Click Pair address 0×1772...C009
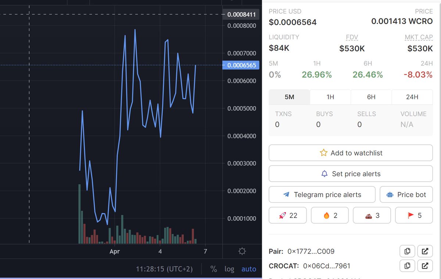 (311, 251)
